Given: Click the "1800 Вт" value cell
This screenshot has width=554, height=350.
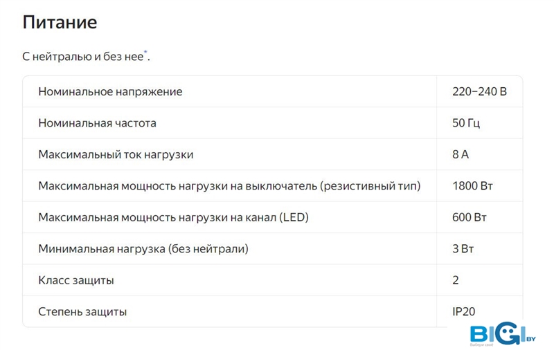Looking at the screenshot, I should tap(472, 186).
